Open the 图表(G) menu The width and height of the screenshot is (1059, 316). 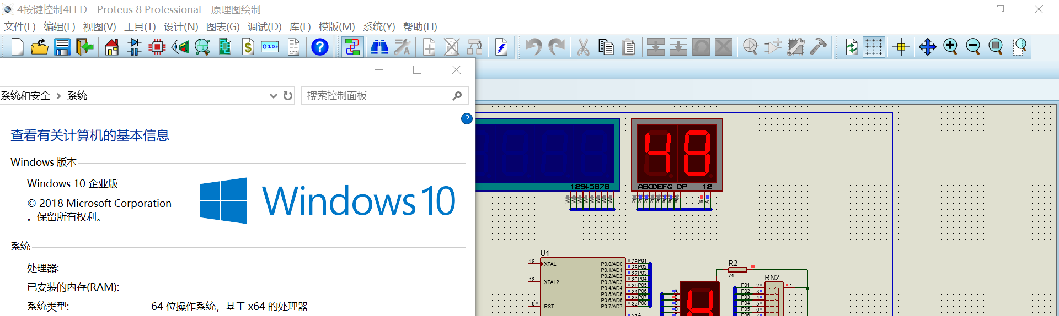pyautogui.click(x=223, y=26)
